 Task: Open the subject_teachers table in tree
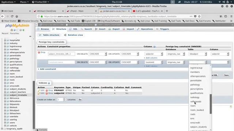[x=18, y=92]
